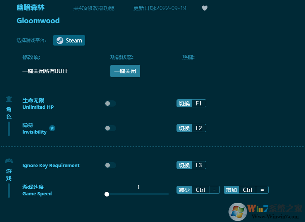This screenshot has width=305, height=222.
Task: Turn on Ignore Key Requirement switch
Action: point(110,165)
